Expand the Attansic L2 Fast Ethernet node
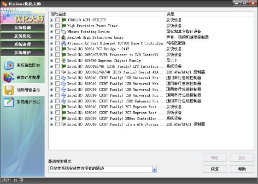Viewport: 258px width, 184px height. 52,43
